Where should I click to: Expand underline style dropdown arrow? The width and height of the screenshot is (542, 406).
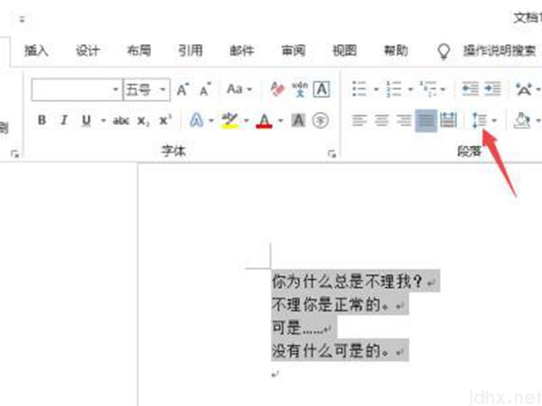pyautogui.click(x=103, y=121)
